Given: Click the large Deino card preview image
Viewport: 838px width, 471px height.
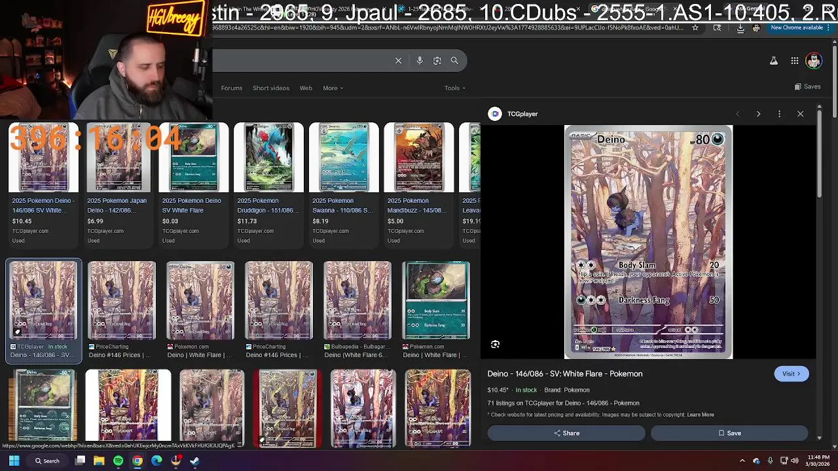Looking at the screenshot, I should click(648, 242).
